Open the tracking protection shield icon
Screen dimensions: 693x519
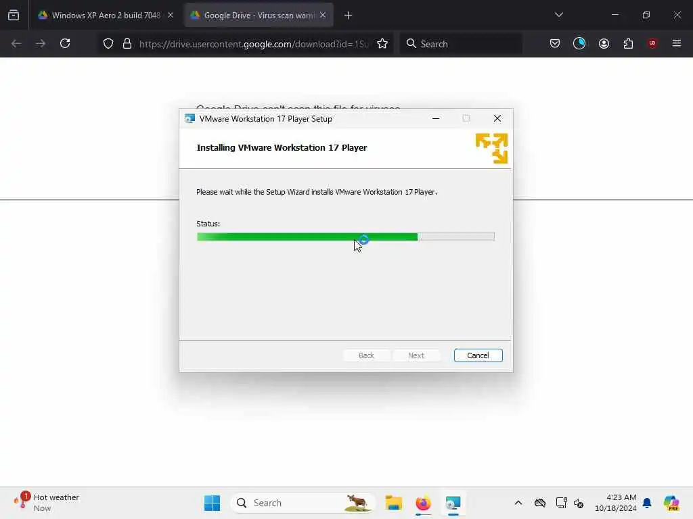[x=108, y=44]
